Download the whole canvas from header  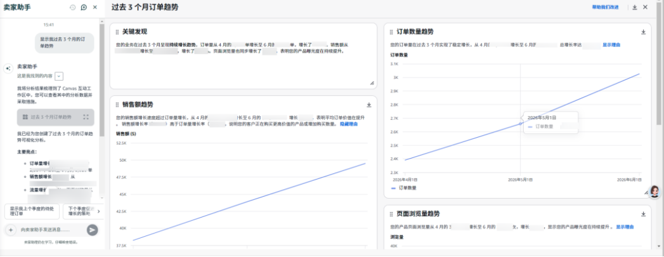(x=634, y=7)
